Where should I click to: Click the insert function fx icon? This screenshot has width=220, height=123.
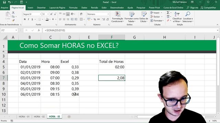click(39, 30)
